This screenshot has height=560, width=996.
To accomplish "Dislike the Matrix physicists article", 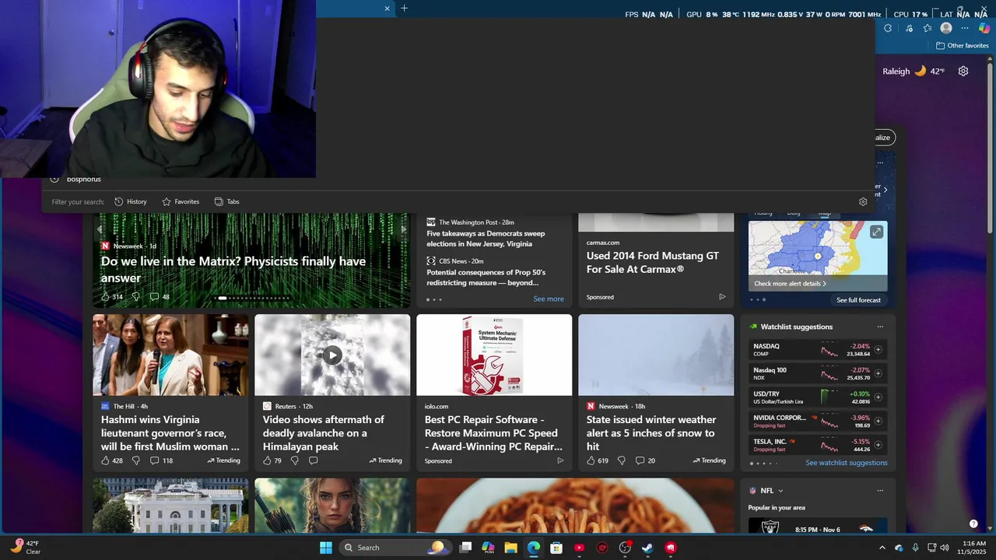I will [x=135, y=296].
